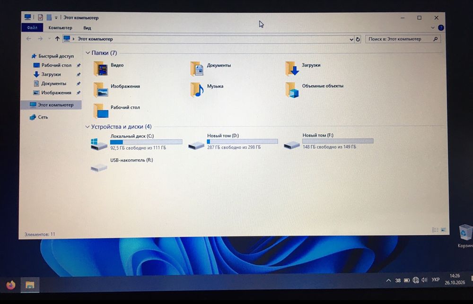Click the D: drive usage bar
Image resolution: width=473 pixels, height=304 pixels.
[243, 141]
